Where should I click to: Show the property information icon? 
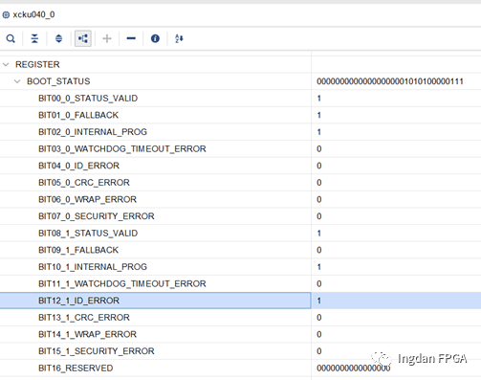click(x=155, y=38)
